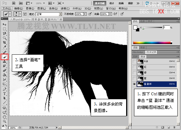Launch Bridge from the application bar
This screenshot has width=181, height=130.
pyautogui.click(x=14, y=3)
